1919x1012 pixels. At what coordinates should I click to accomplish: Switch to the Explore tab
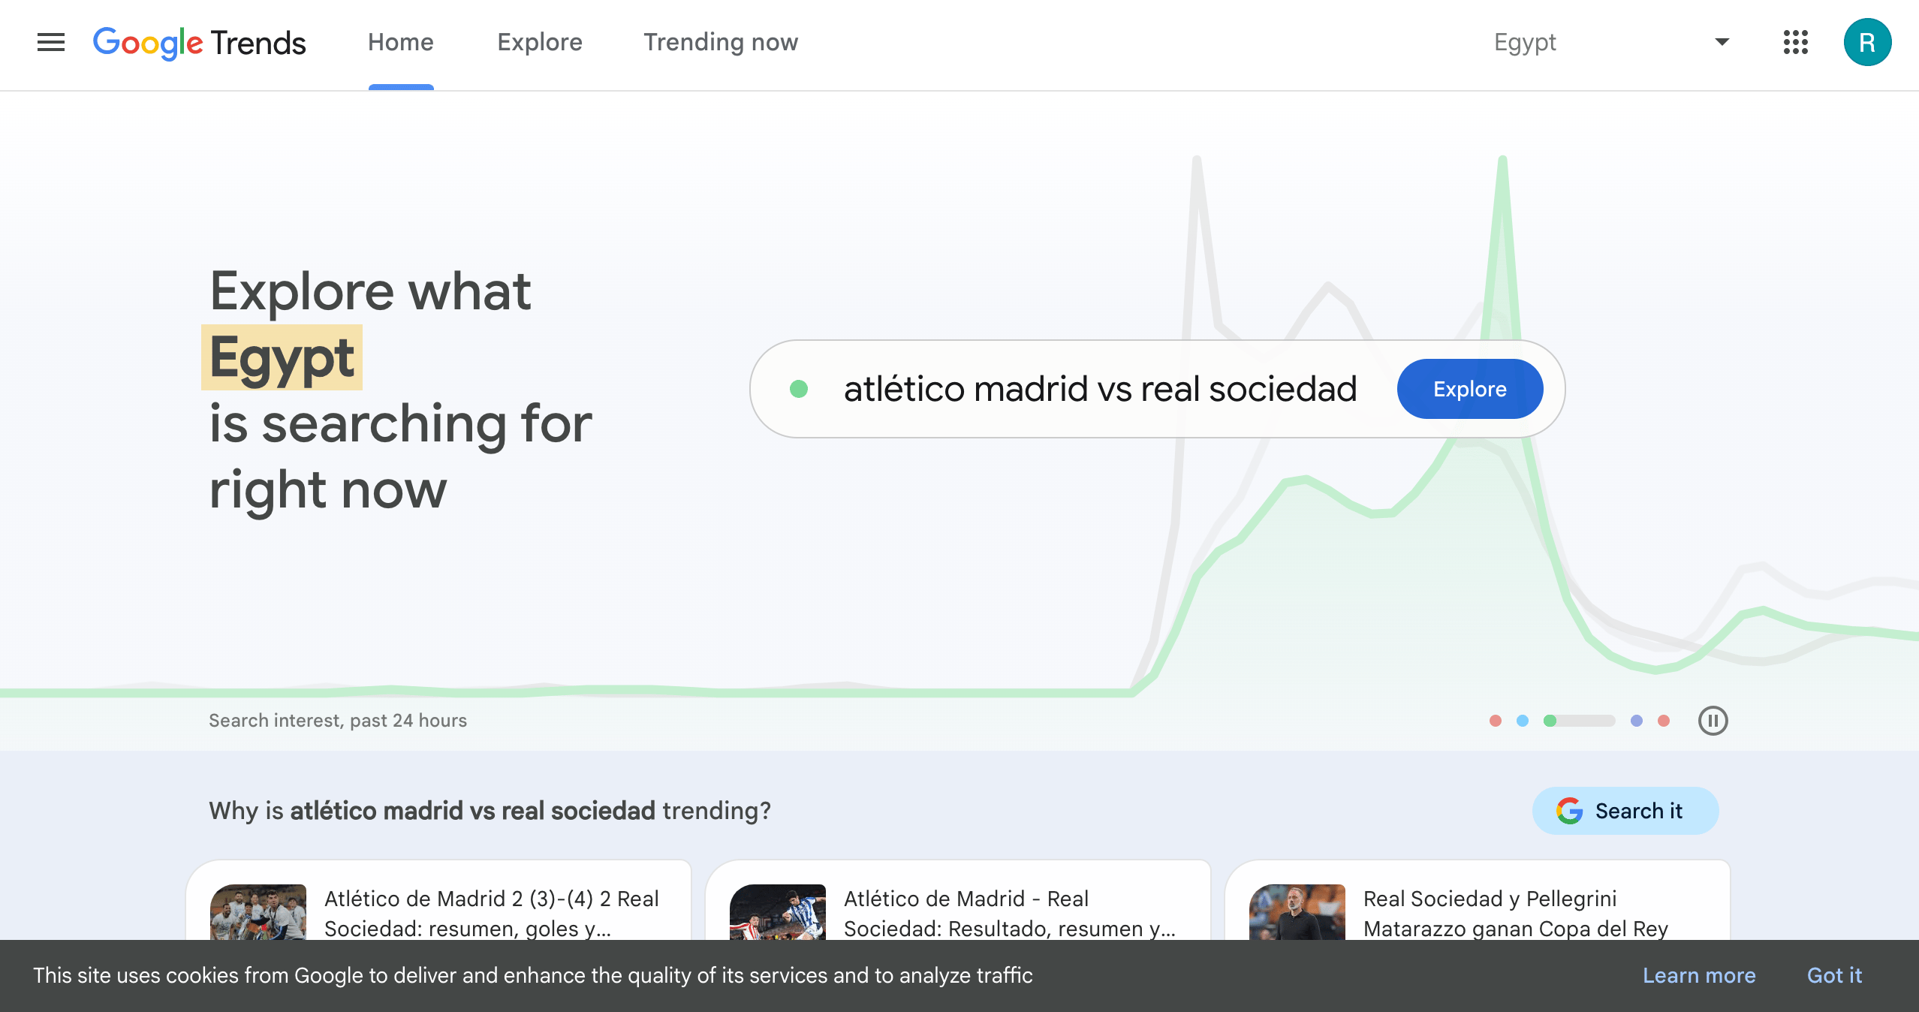click(x=539, y=43)
